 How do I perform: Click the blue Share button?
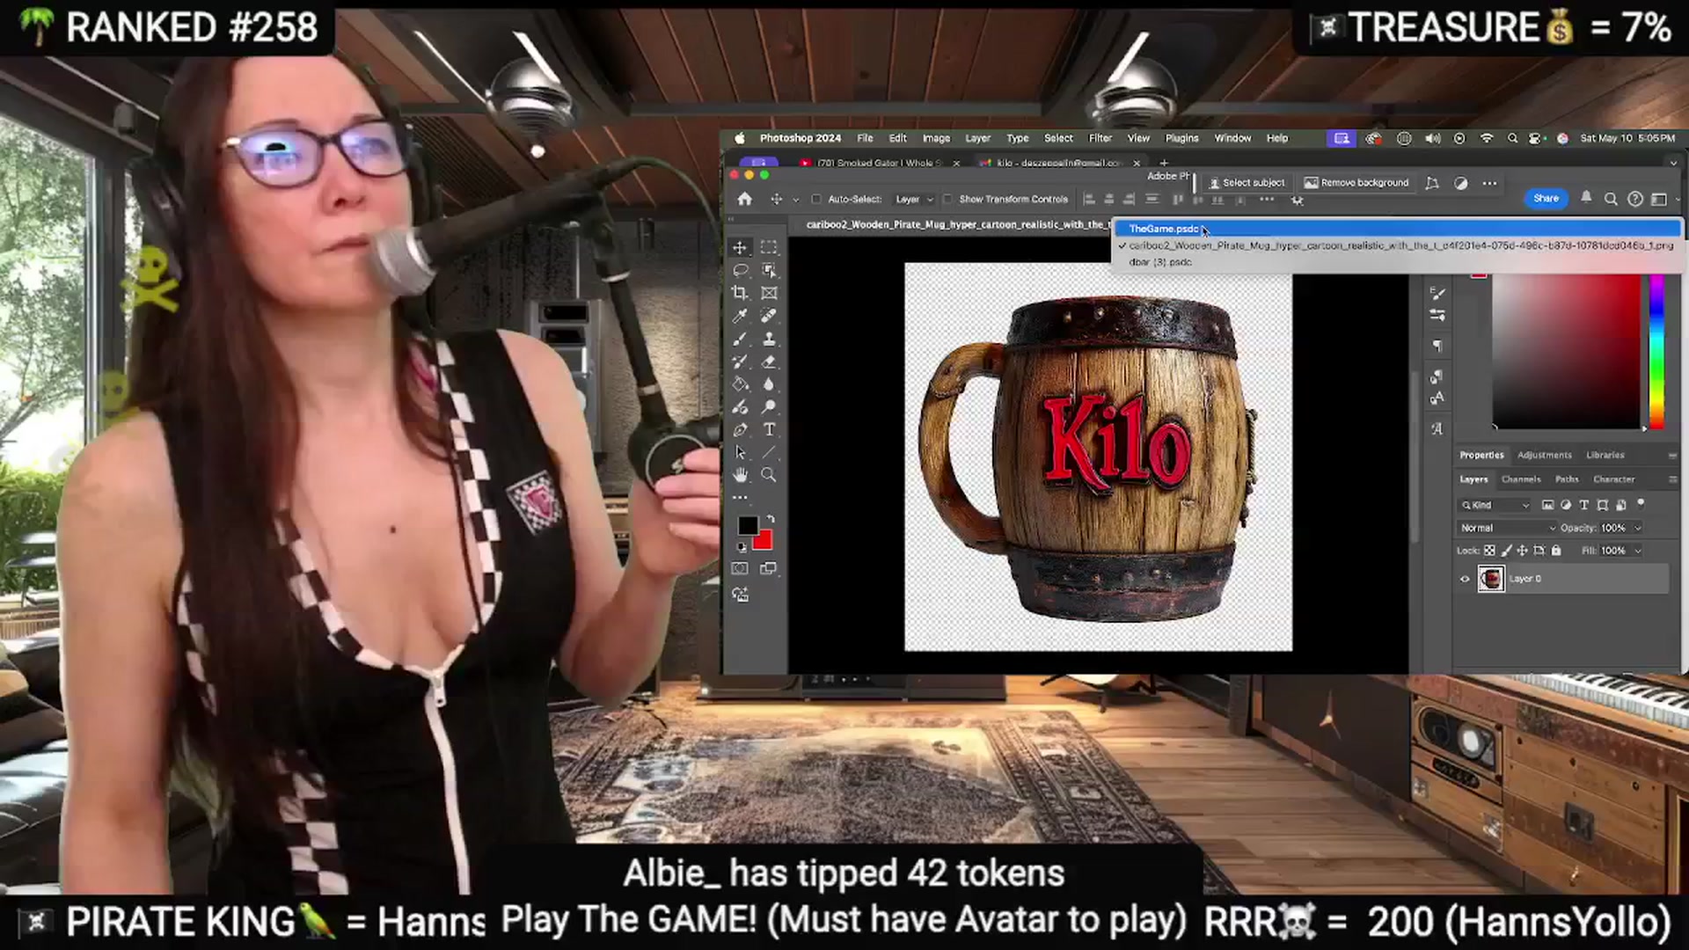[1546, 199]
